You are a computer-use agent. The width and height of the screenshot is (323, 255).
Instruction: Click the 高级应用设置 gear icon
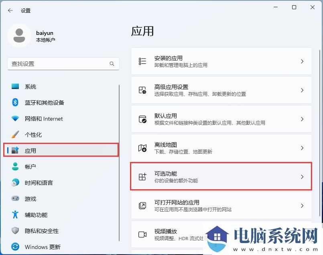click(142, 90)
